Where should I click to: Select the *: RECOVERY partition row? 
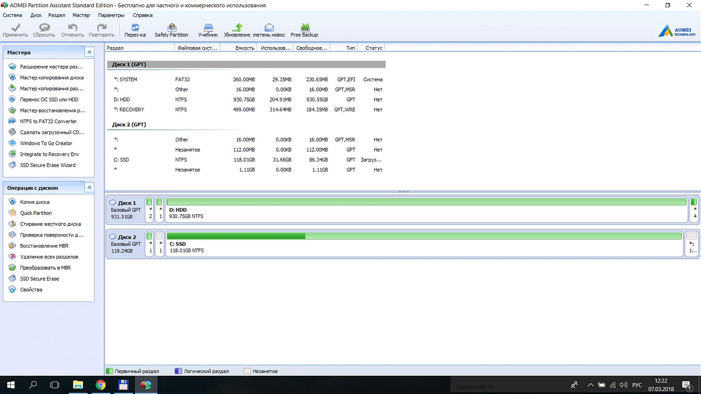[x=246, y=110]
